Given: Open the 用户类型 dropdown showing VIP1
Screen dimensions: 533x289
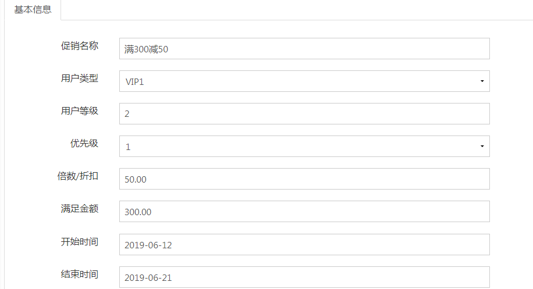Looking at the screenshot, I should point(304,81).
